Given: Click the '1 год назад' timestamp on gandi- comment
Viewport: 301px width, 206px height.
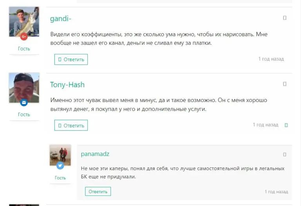Looking at the screenshot, I should [271, 59].
